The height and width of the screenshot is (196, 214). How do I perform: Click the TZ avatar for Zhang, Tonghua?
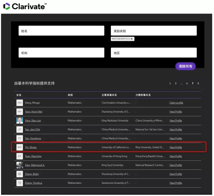[x=20, y=183]
